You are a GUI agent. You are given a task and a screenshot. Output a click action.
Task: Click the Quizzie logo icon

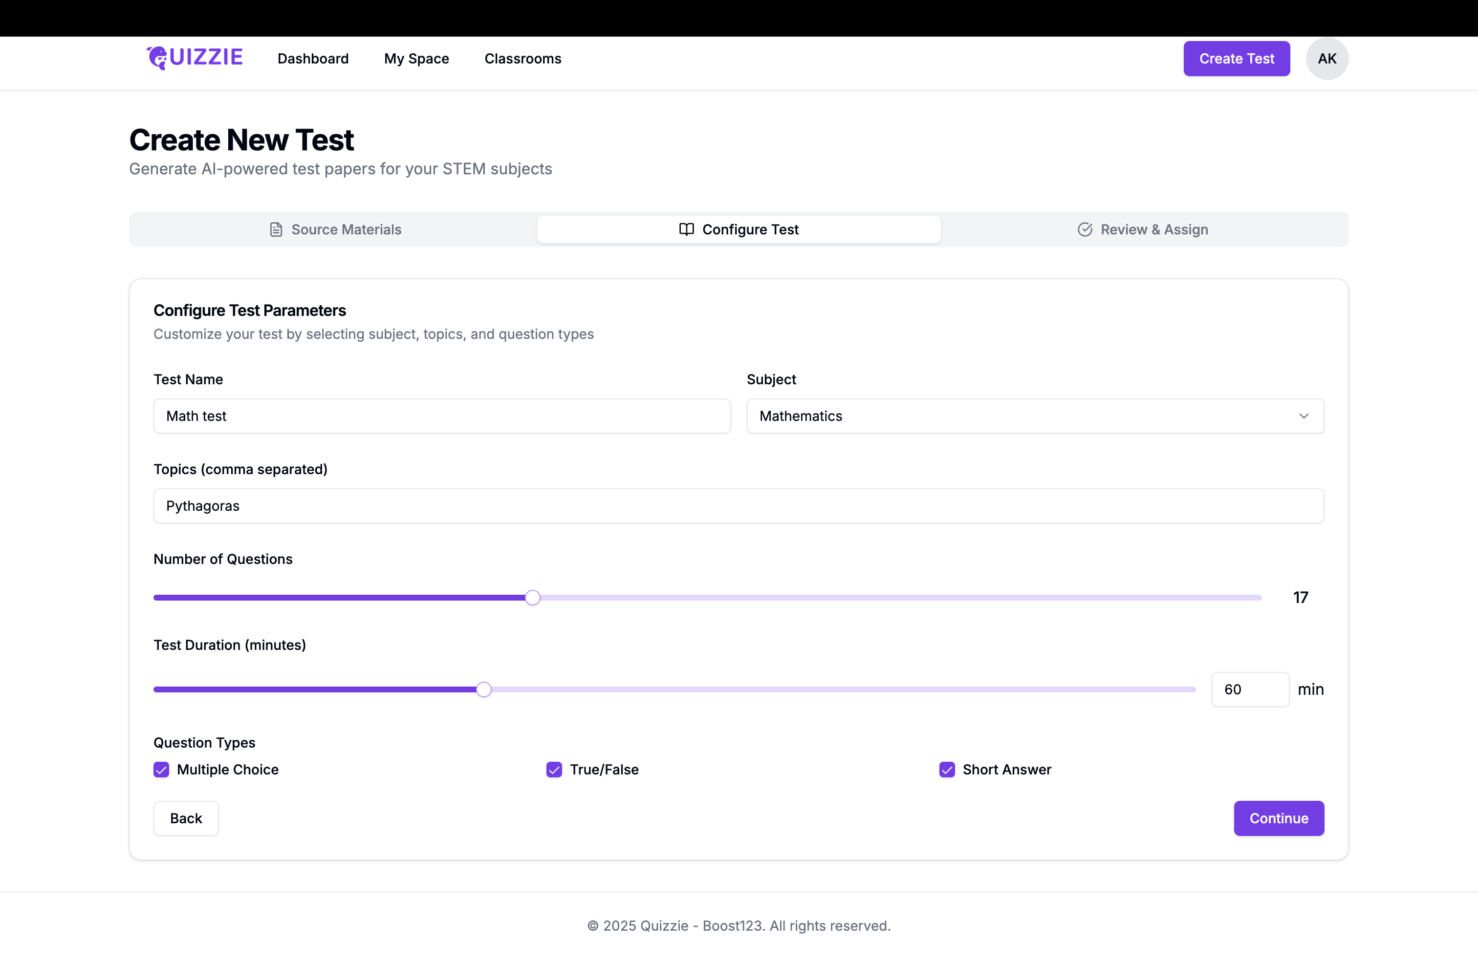tap(157, 58)
